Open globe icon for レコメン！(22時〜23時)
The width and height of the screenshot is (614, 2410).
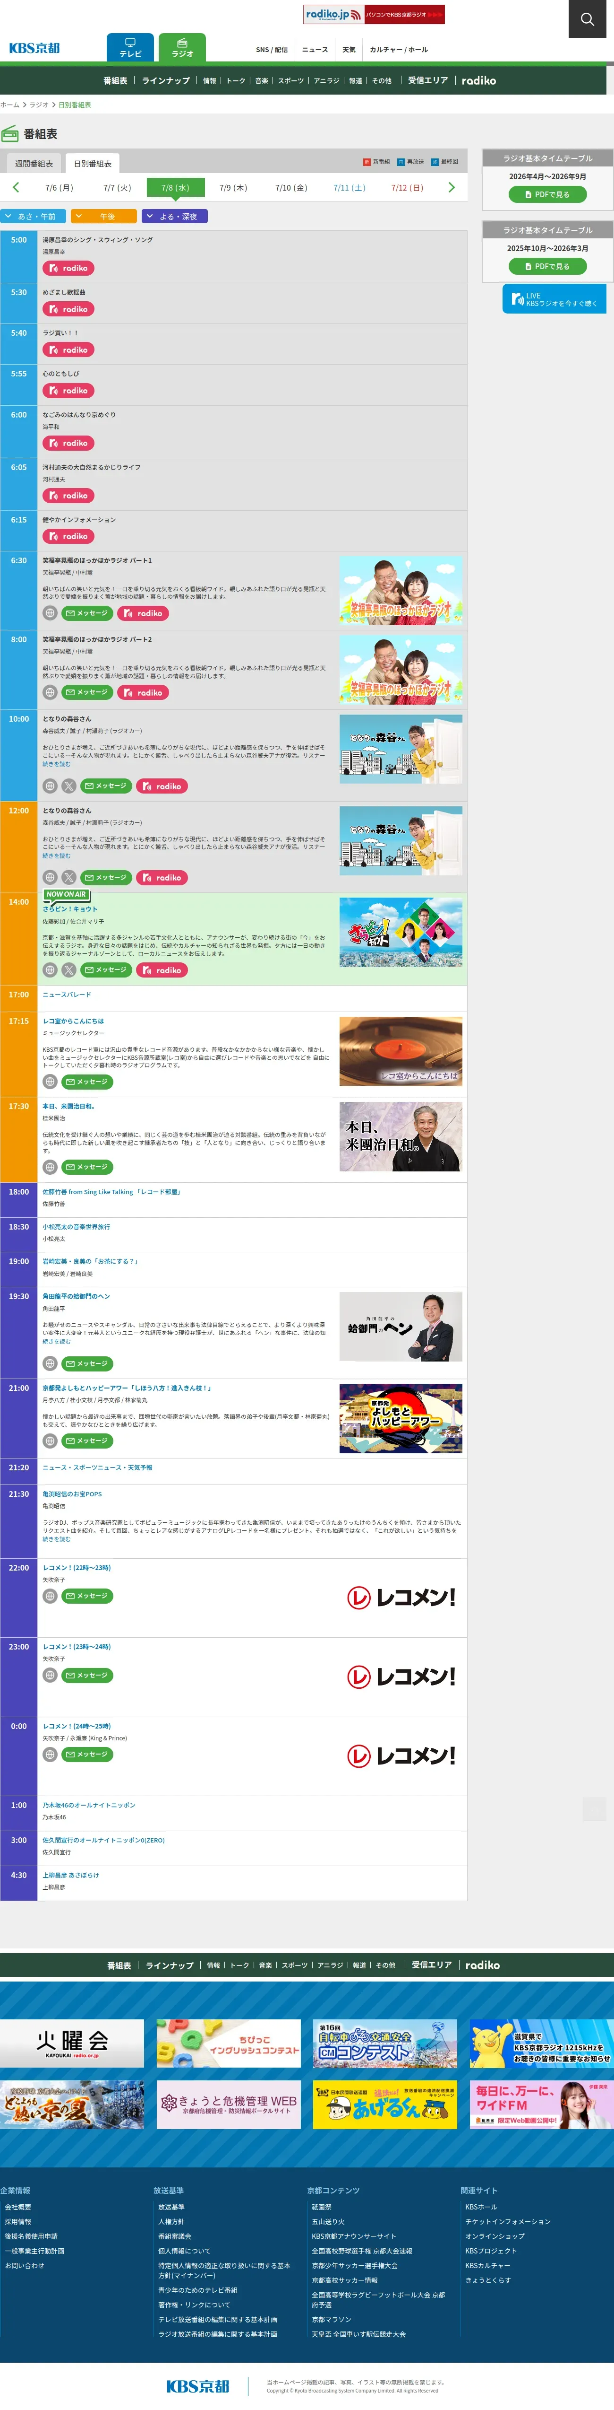click(51, 1596)
